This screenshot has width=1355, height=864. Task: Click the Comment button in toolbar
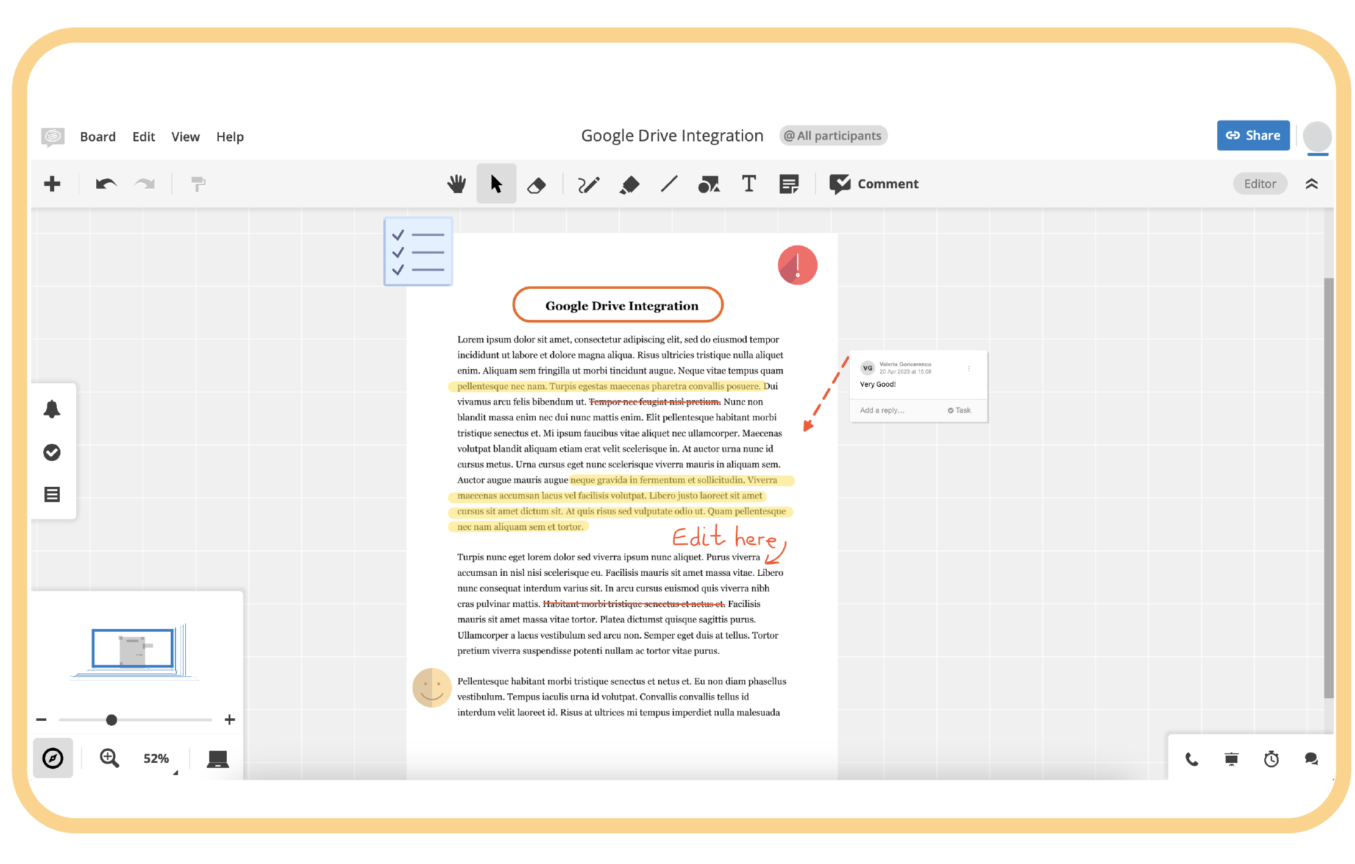coord(874,183)
